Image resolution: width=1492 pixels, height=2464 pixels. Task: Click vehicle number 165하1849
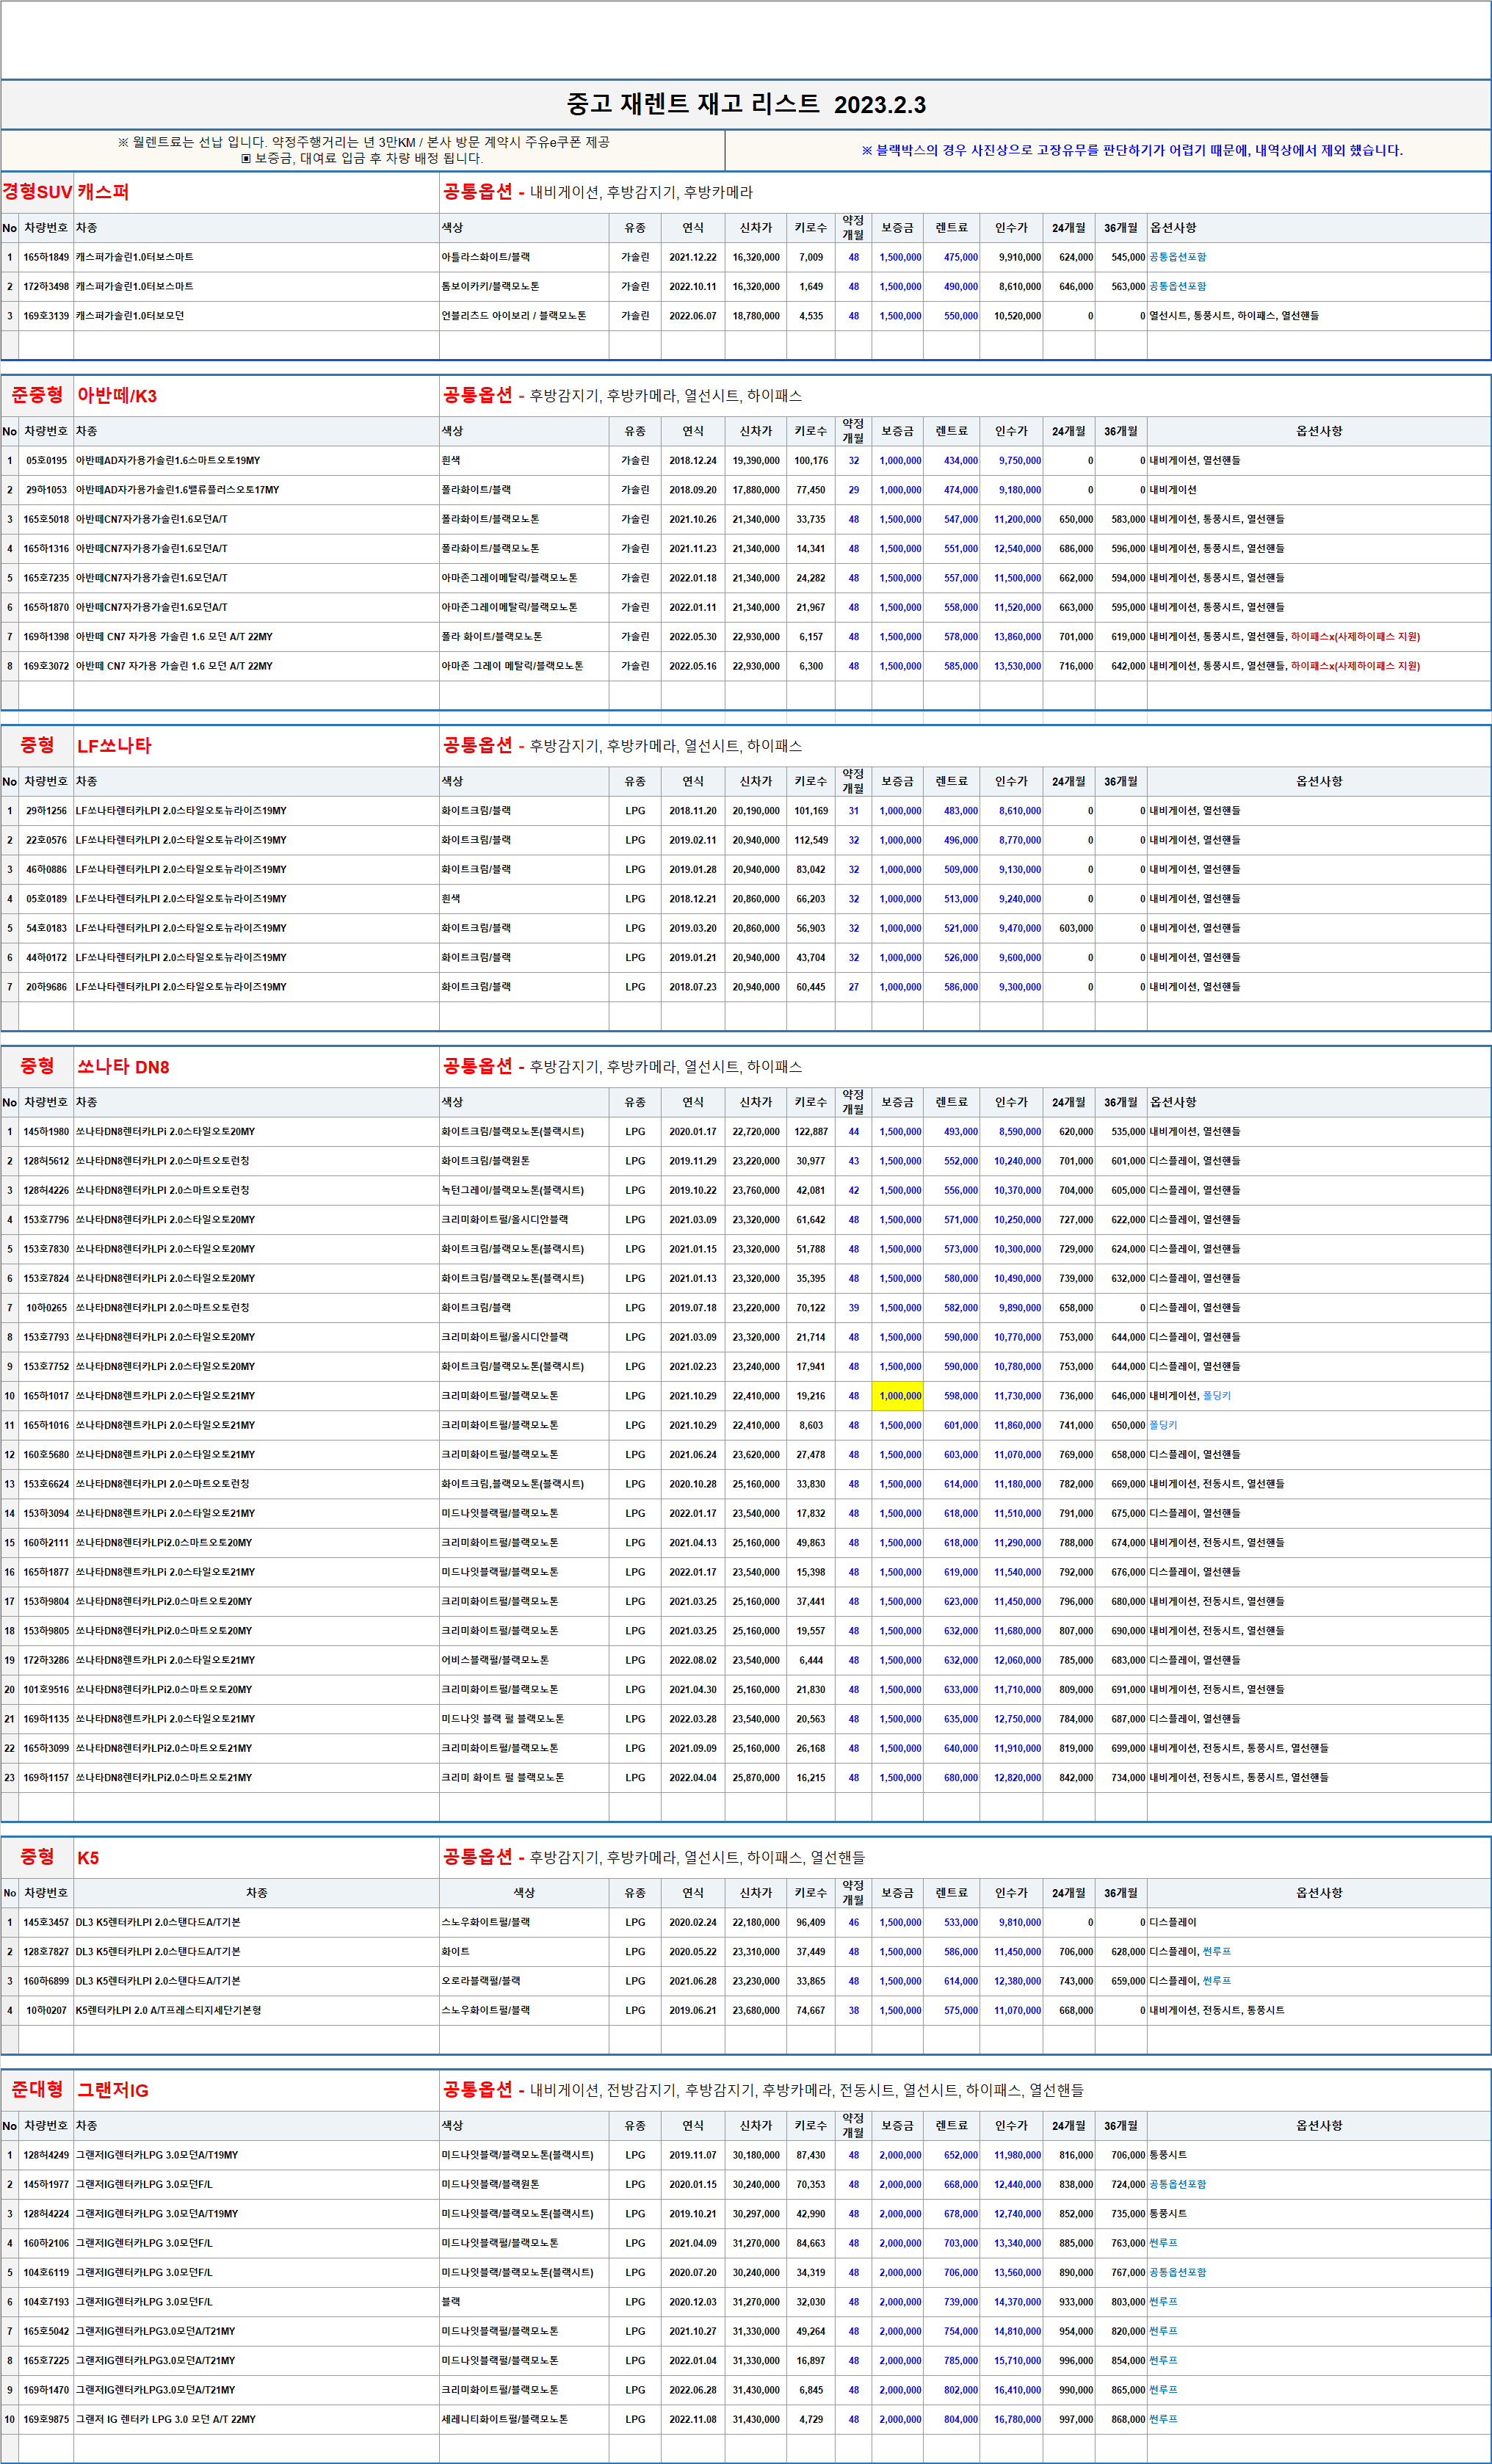pos(46,257)
